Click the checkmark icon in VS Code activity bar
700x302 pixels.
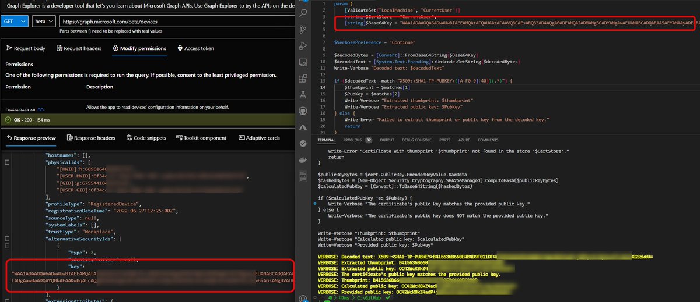coord(303,143)
